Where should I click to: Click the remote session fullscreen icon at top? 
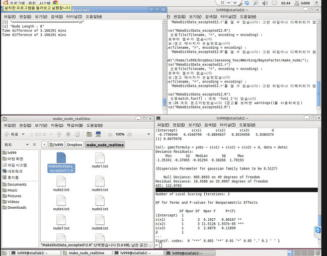pos(222,3)
